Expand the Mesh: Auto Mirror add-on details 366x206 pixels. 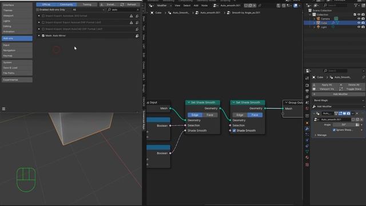39,35
